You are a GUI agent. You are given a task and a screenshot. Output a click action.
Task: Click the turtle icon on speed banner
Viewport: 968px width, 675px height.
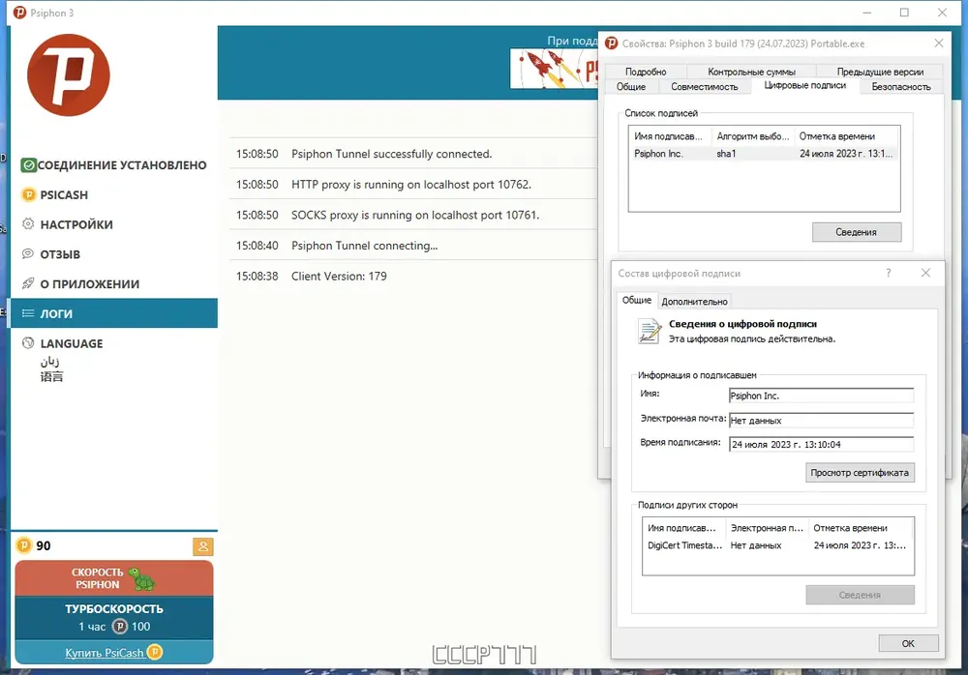(x=142, y=578)
